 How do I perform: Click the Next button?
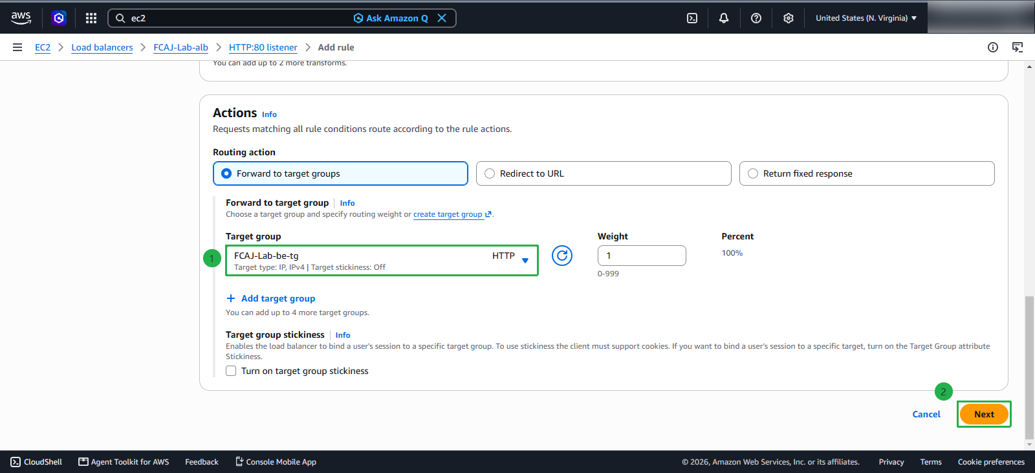pyautogui.click(x=984, y=414)
